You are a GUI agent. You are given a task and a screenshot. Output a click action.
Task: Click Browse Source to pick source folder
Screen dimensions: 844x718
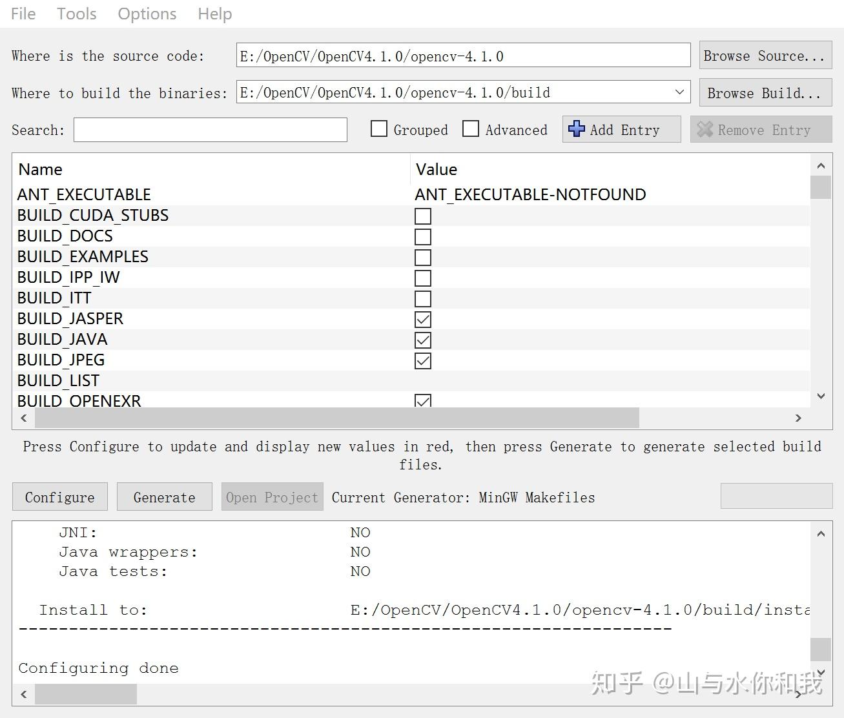(765, 56)
